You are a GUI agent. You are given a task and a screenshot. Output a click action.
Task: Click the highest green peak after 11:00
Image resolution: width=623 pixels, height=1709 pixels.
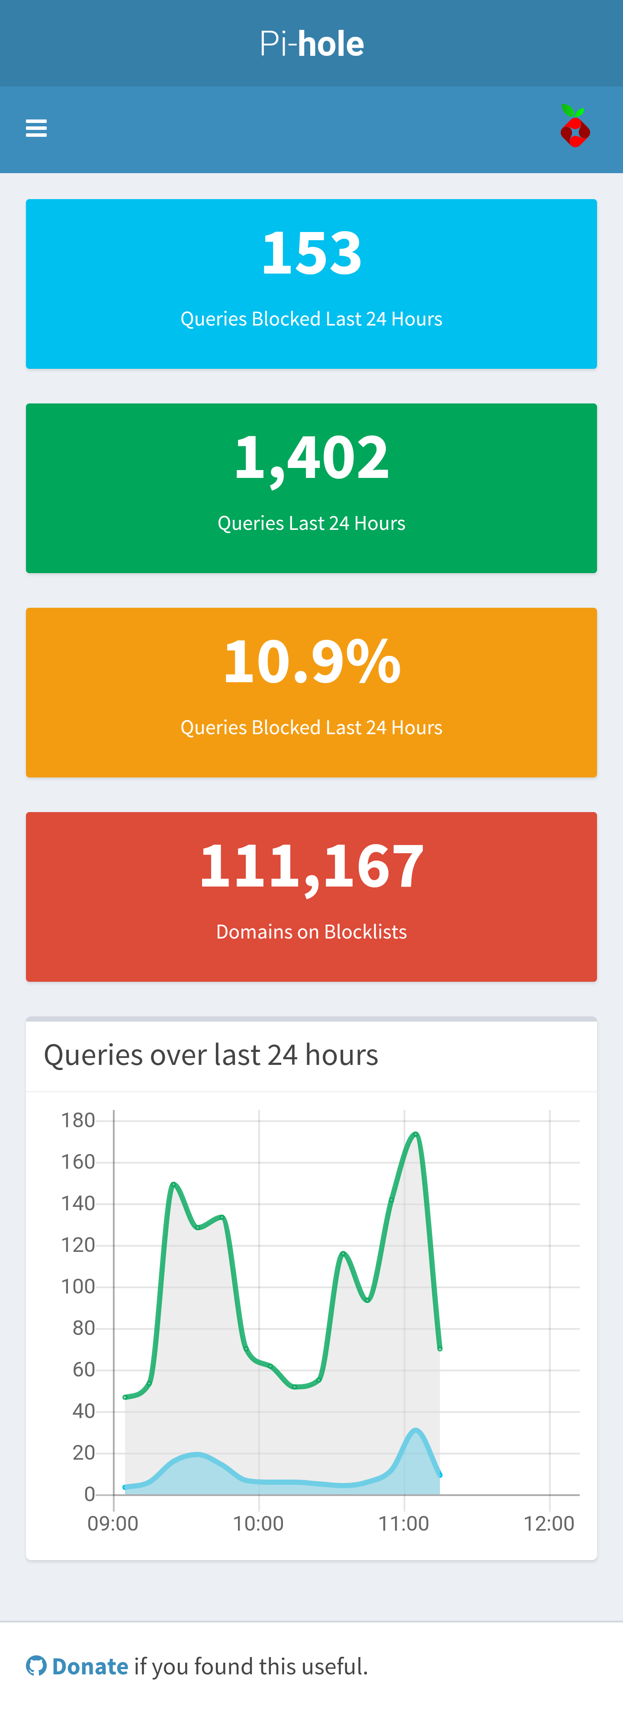click(x=416, y=1134)
